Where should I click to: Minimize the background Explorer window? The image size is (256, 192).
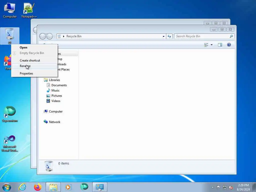click(x=207, y=23)
